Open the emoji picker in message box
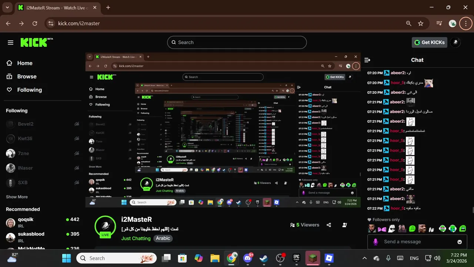Screen dimensions: 474x267 (460, 242)
